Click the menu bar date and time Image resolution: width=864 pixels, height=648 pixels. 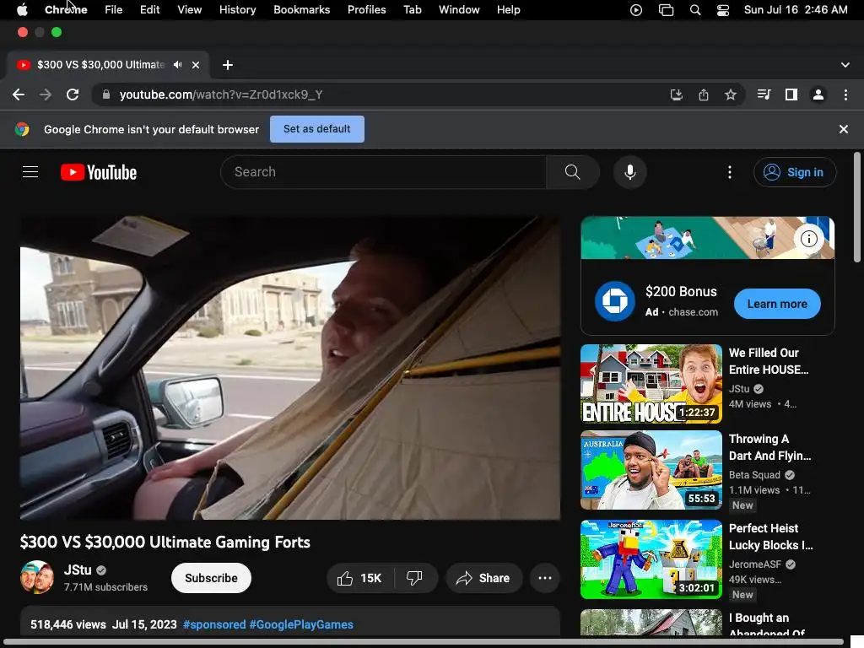pyautogui.click(x=796, y=10)
